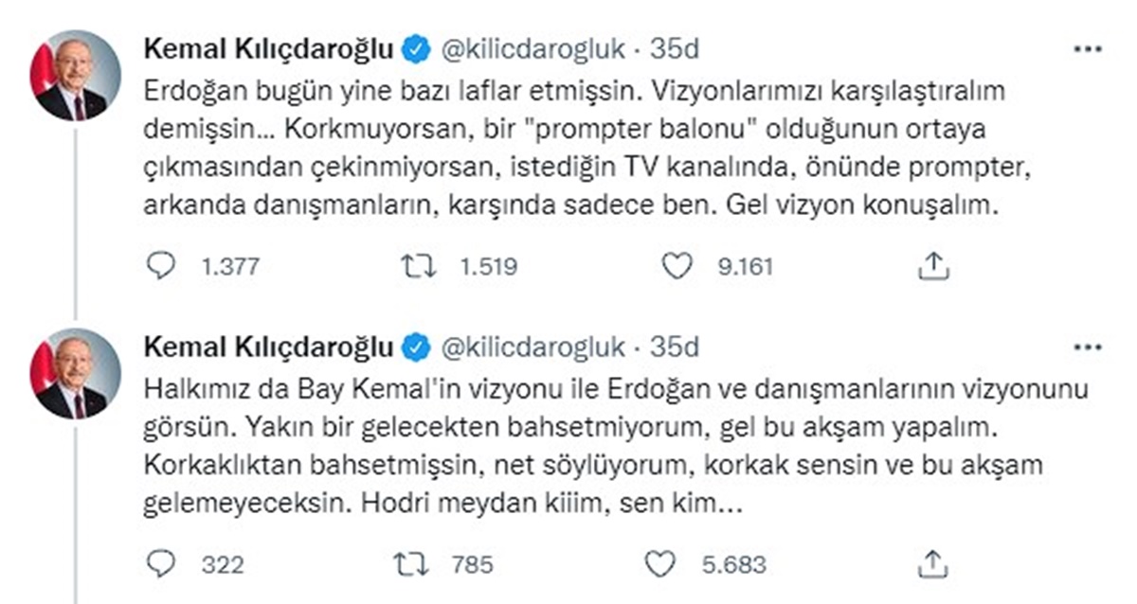Reply to the second tweet
Viewport: 1137px width, 604px height.
coord(164,563)
